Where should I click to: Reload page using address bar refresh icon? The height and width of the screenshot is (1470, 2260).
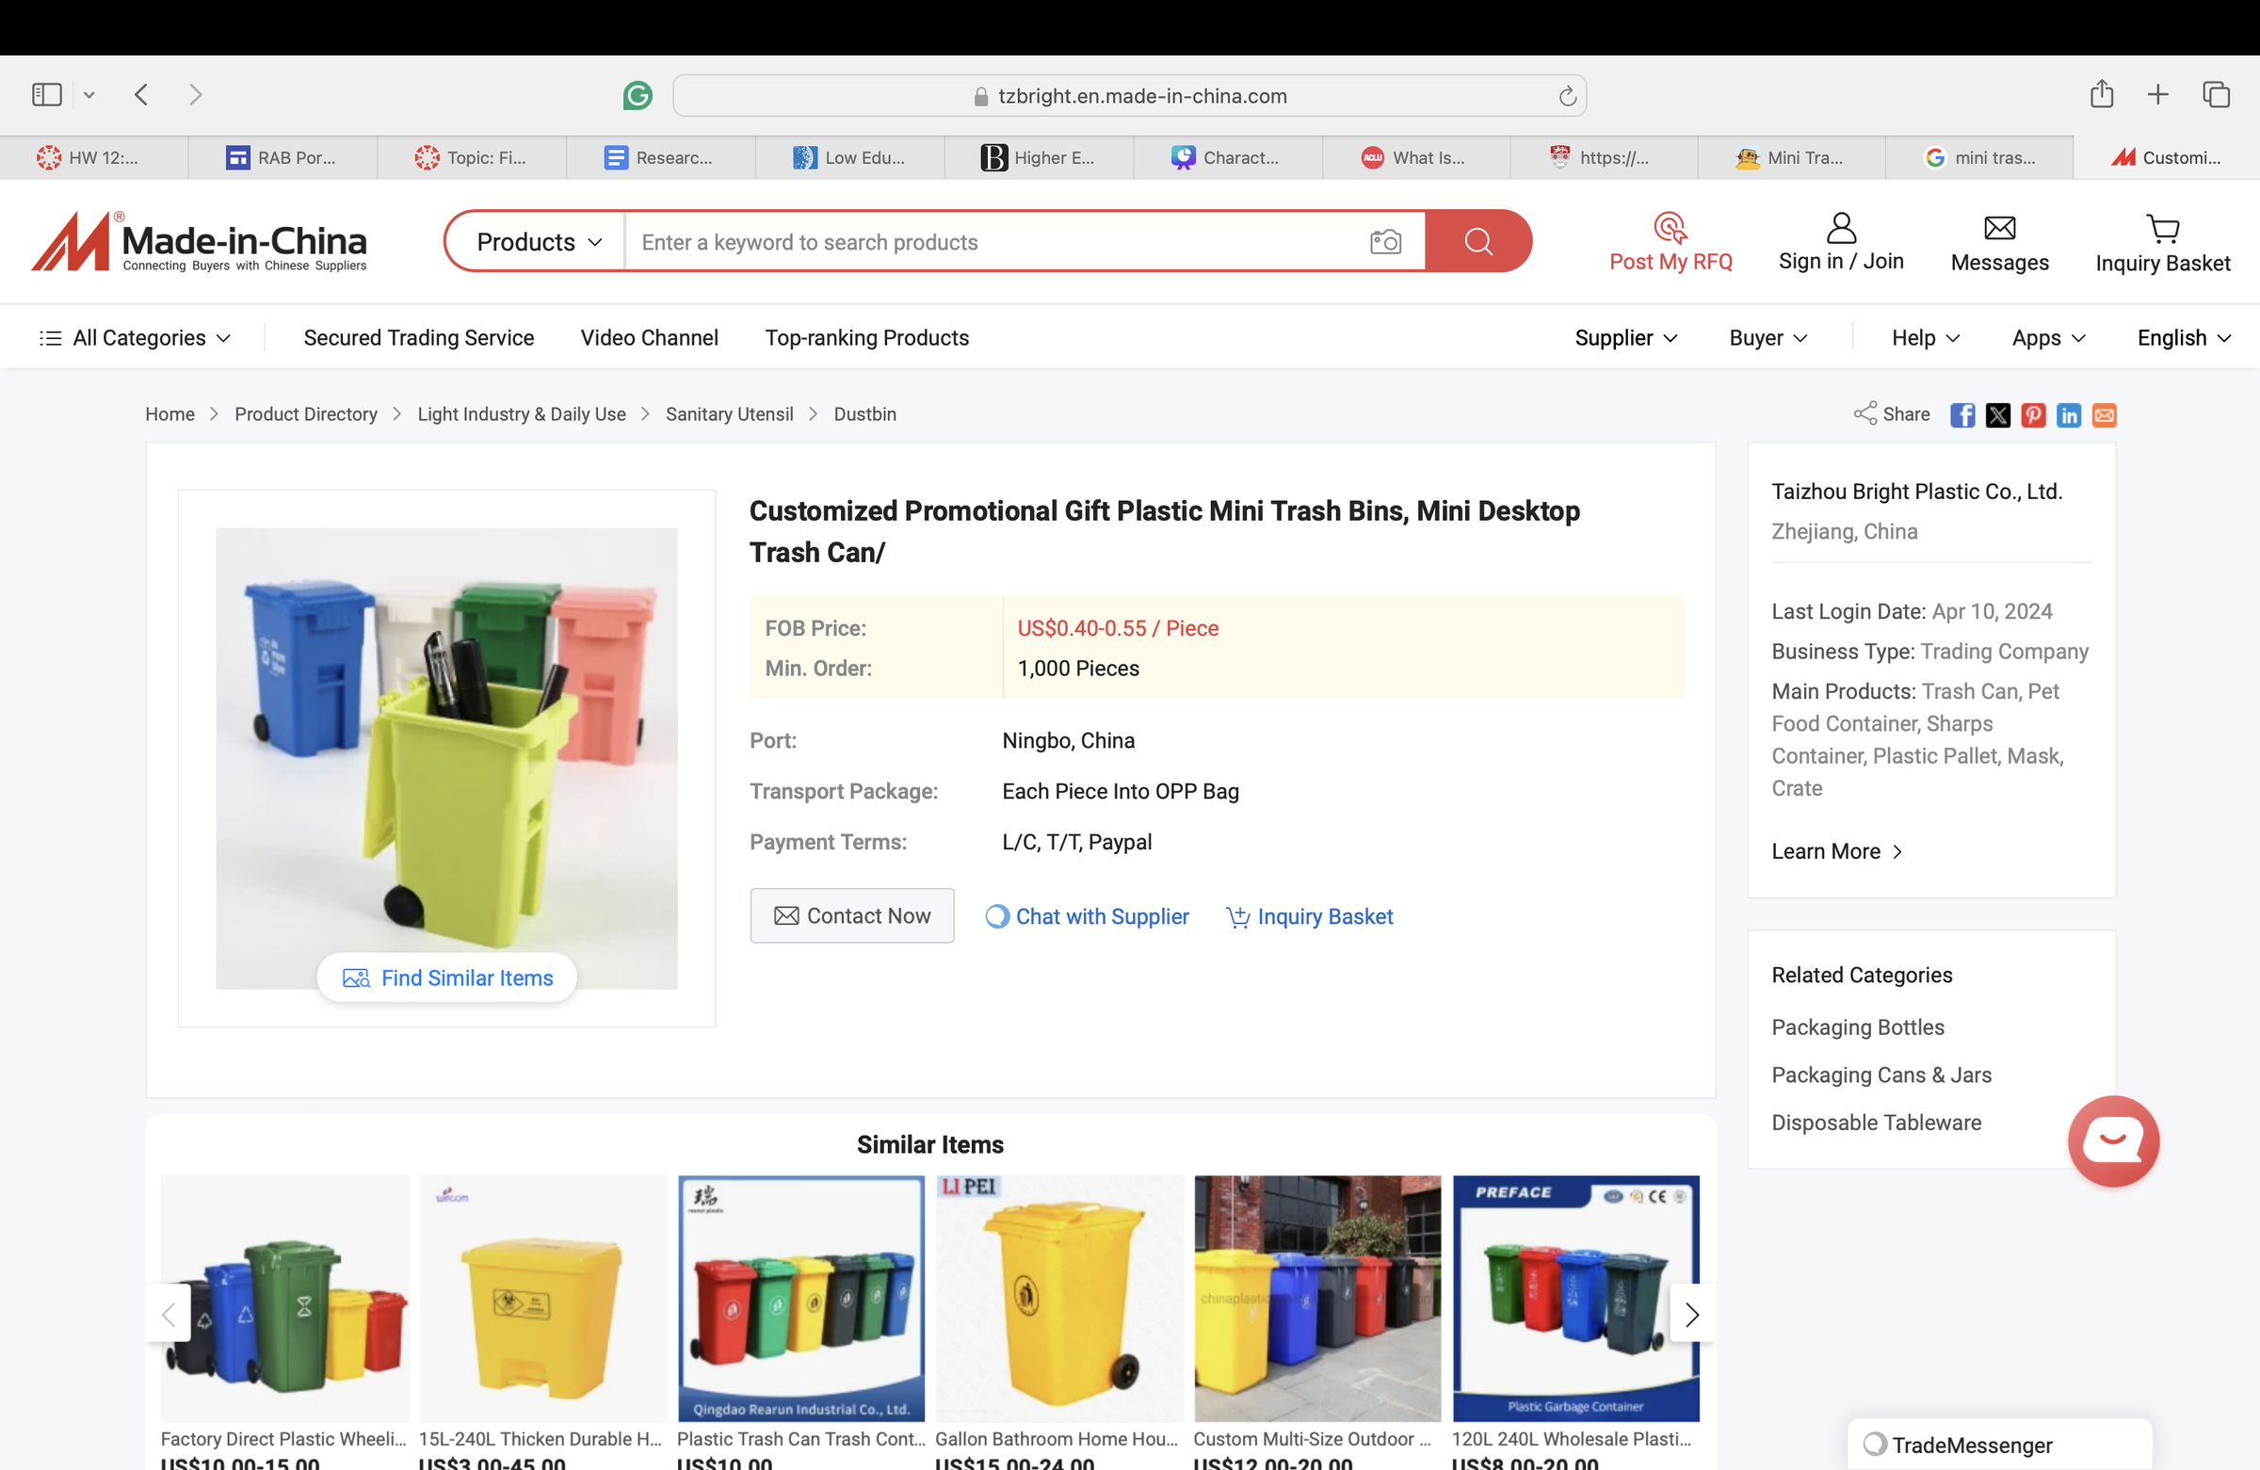pos(1567,96)
